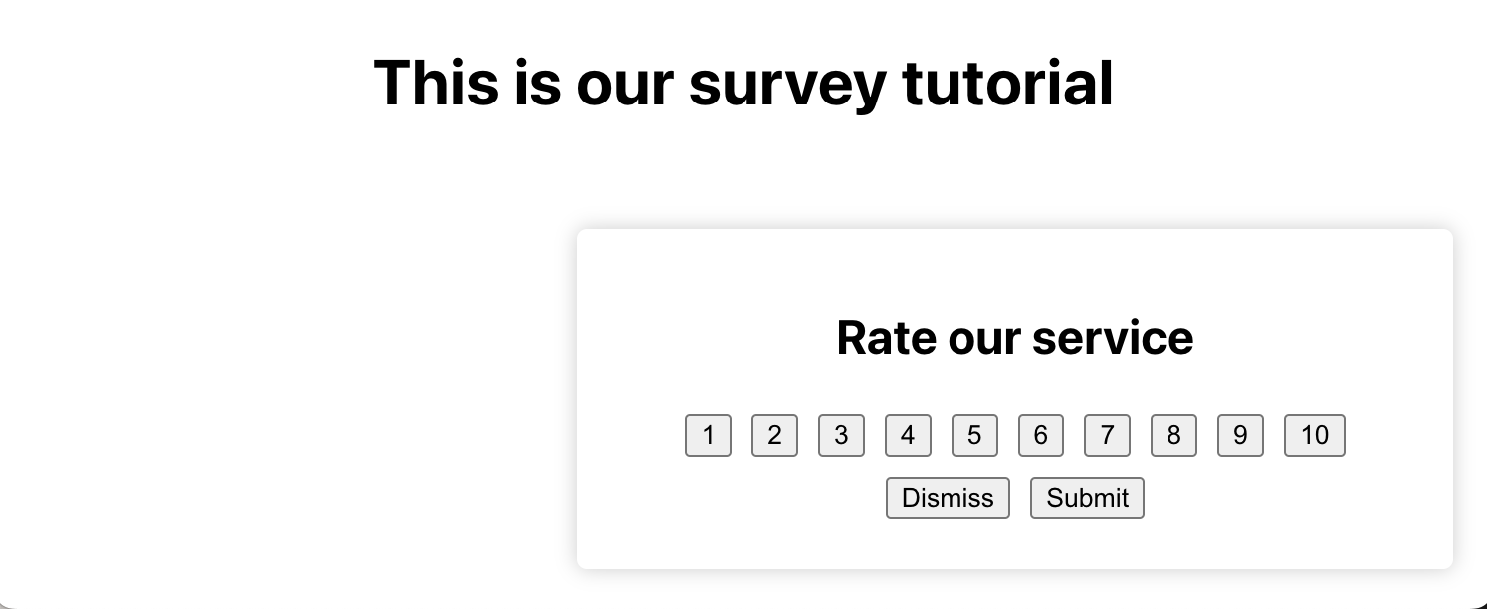Submit your service rating
Screen dimensions: 1487x609
coord(1087,498)
